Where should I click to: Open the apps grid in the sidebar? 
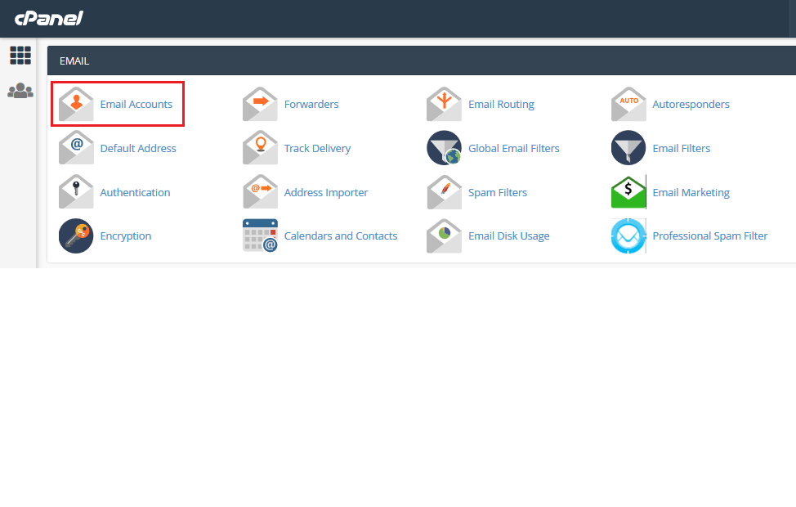tap(20, 55)
